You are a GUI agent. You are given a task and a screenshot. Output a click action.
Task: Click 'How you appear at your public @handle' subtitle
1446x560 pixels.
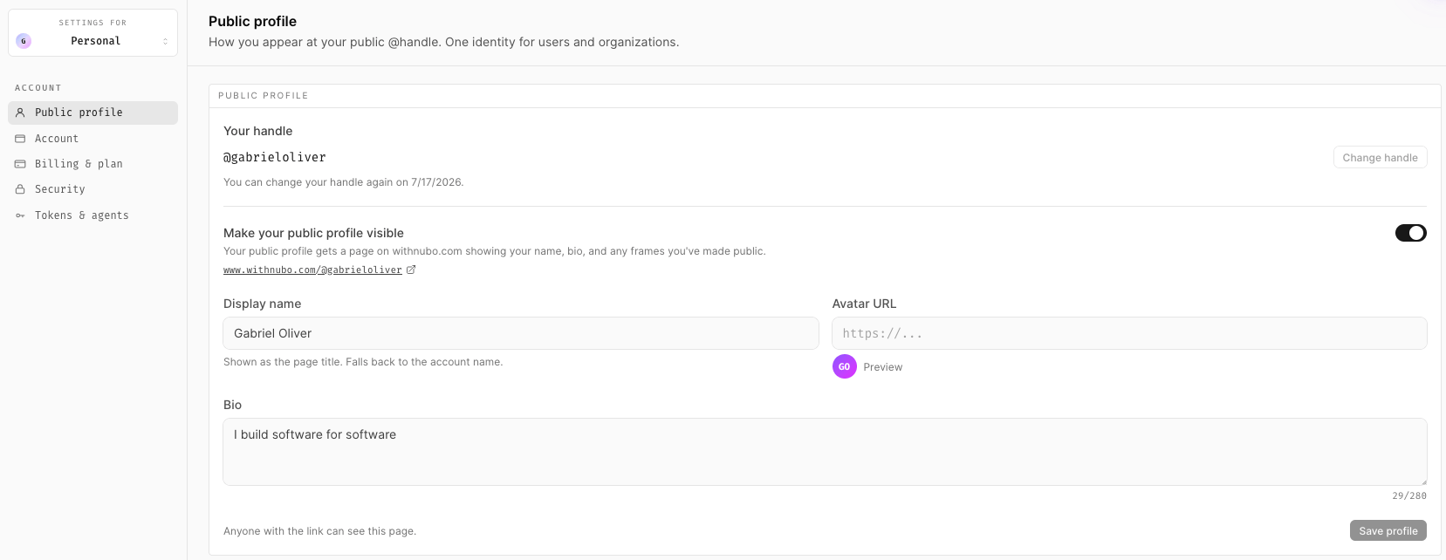pyautogui.click(x=443, y=42)
